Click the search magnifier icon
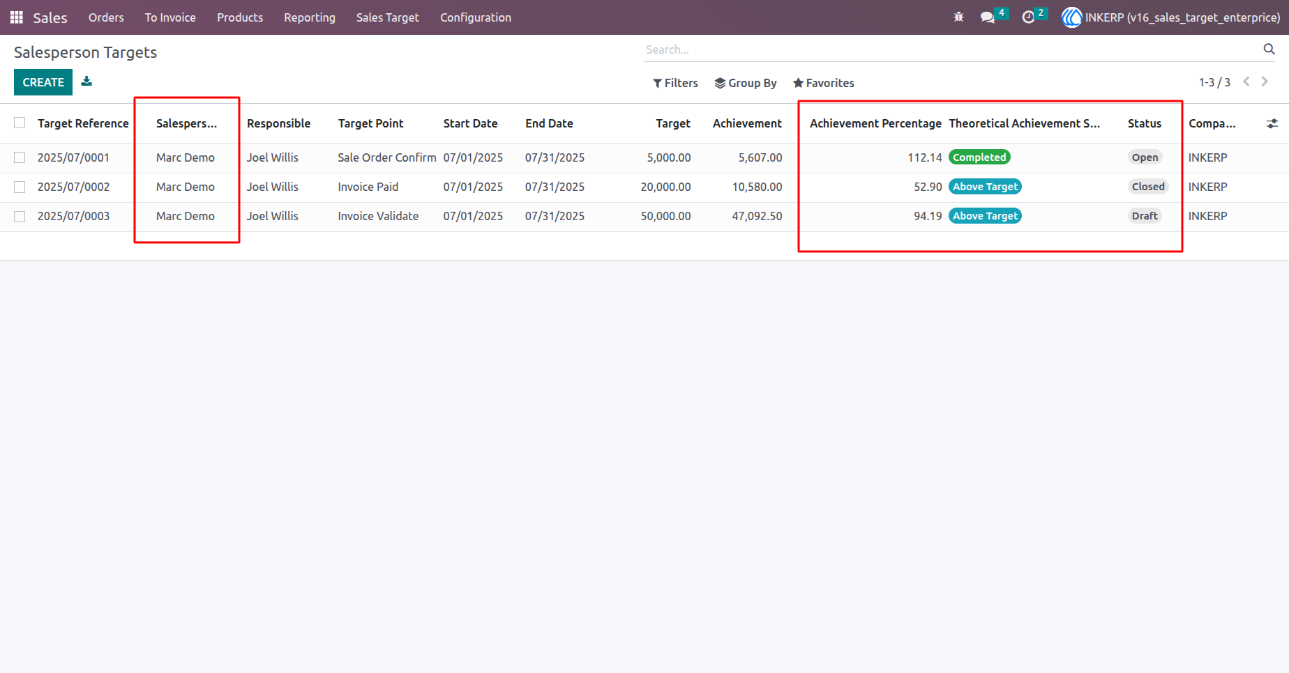 1269,49
